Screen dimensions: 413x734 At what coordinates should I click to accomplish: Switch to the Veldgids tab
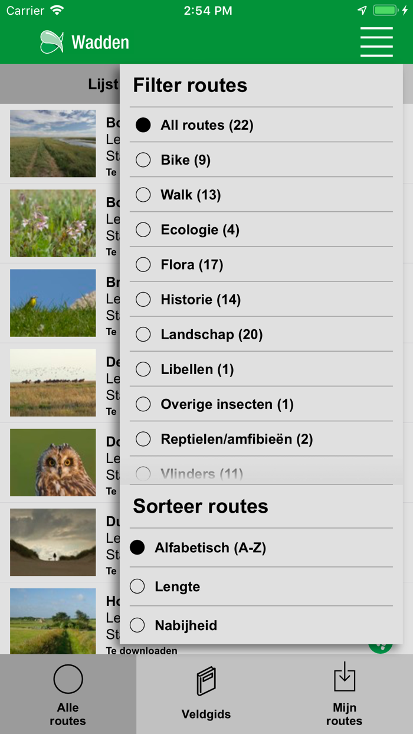pos(206,694)
